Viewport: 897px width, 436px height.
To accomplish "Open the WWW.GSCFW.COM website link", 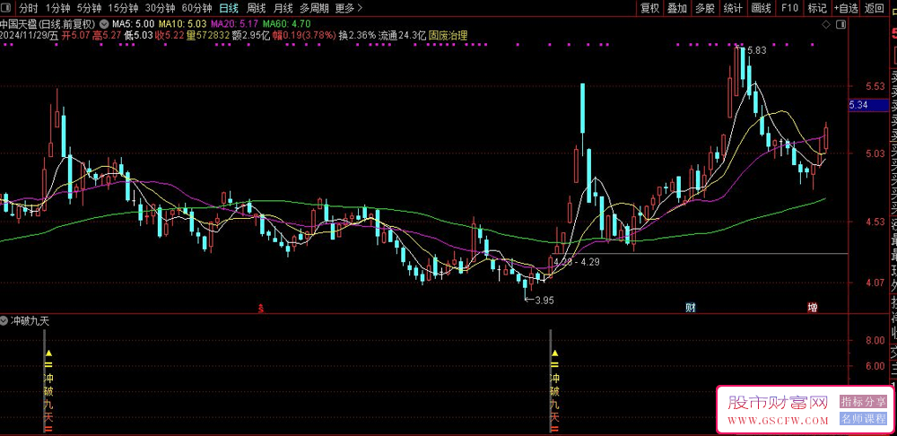I will click(x=778, y=422).
